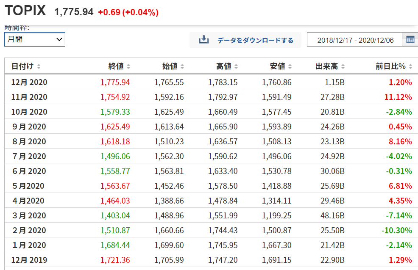Click change percentage -7.14%
This screenshot has height=270, width=418.
click(x=399, y=215)
